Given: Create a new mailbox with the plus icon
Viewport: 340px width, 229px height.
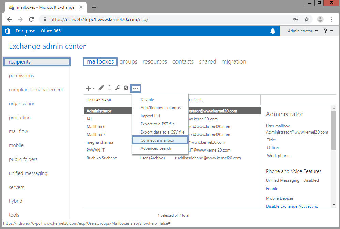Looking at the screenshot, I should tap(88, 88).
